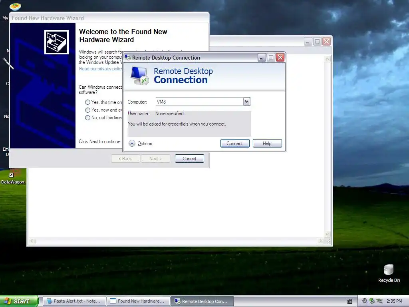Switch to Remote Desktop Connection taskbar item
Screen dimensions: 409x307
pos(202,301)
